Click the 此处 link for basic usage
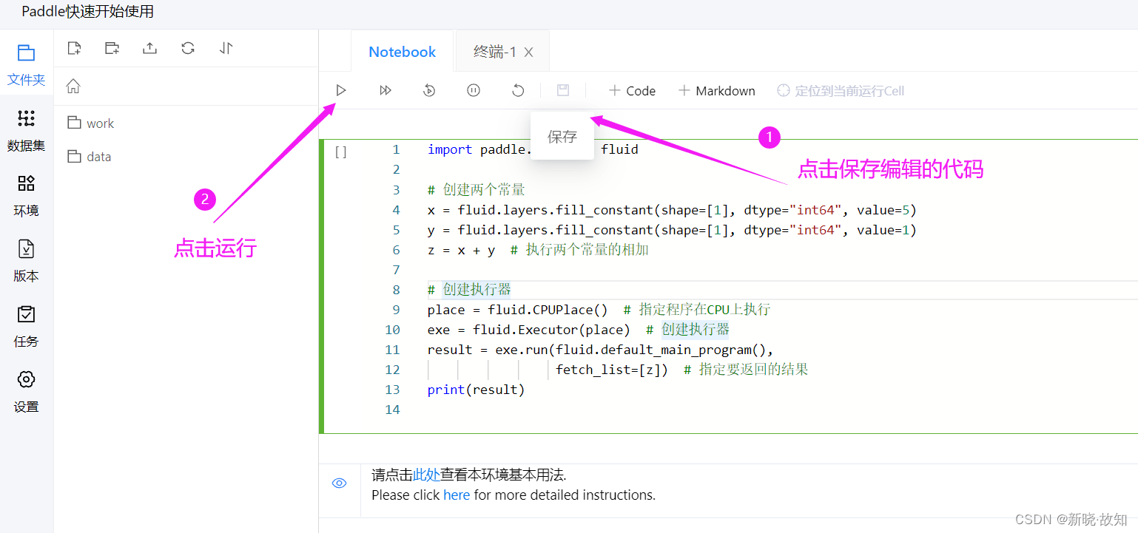 coord(427,475)
